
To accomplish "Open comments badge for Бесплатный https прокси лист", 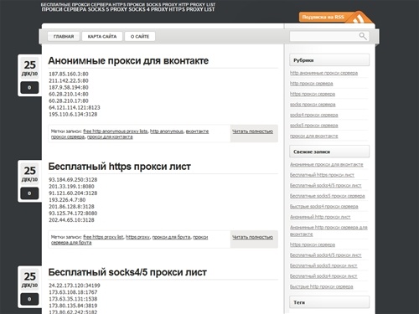I will (29, 193).
